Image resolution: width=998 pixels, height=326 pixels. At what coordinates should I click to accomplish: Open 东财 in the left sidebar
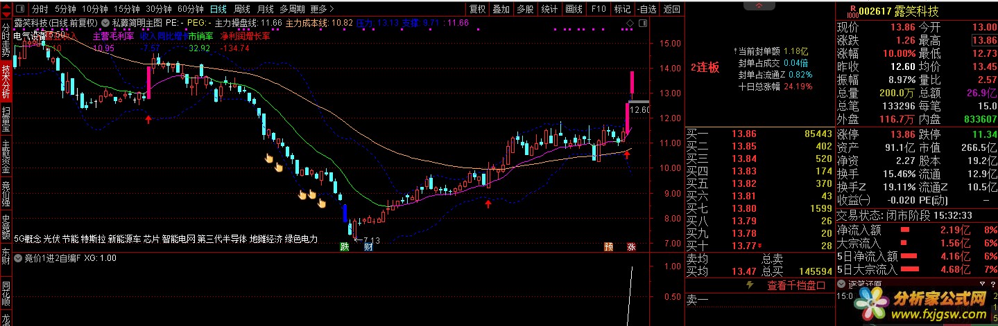pos(6,255)
